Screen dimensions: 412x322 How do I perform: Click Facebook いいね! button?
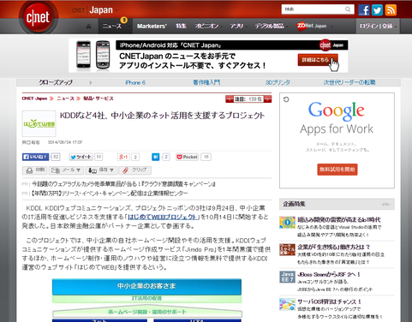point(36,157)
